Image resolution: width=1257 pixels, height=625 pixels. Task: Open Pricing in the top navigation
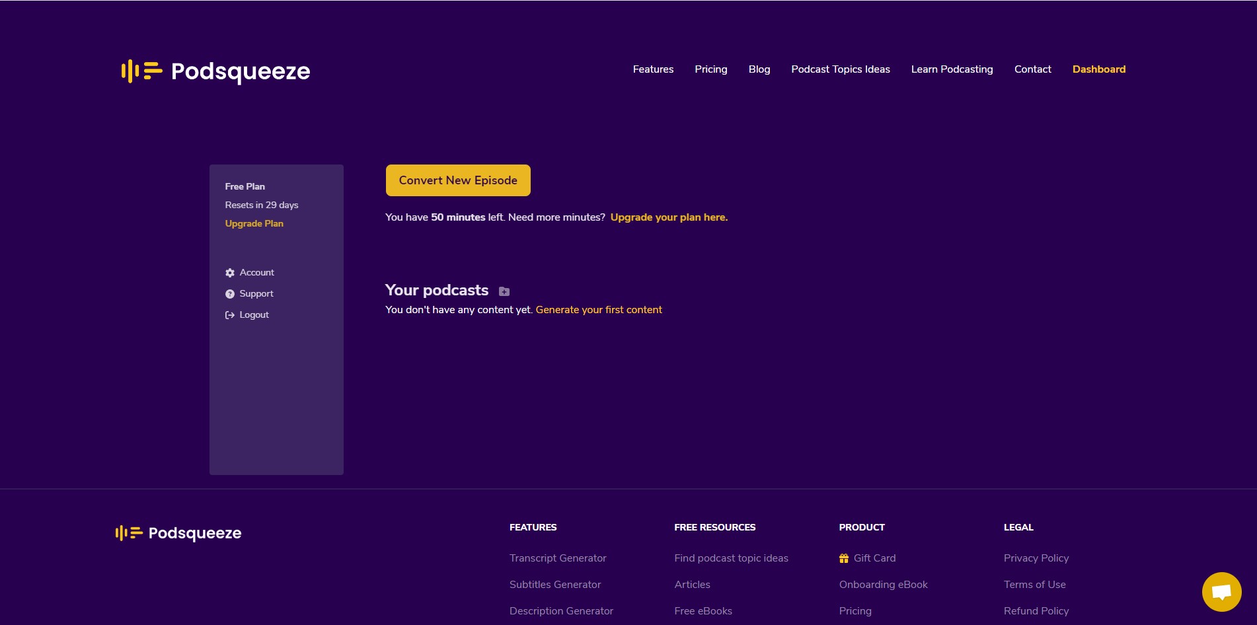[711, 69]
